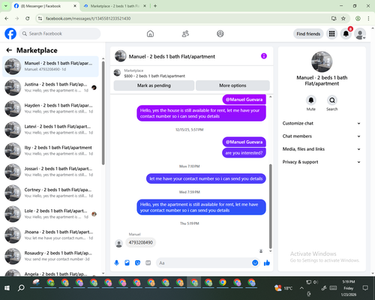This screenshot has width=375, height=300.
Task: Open the Friends icon in top navigation
Action: tap(185, 34)
